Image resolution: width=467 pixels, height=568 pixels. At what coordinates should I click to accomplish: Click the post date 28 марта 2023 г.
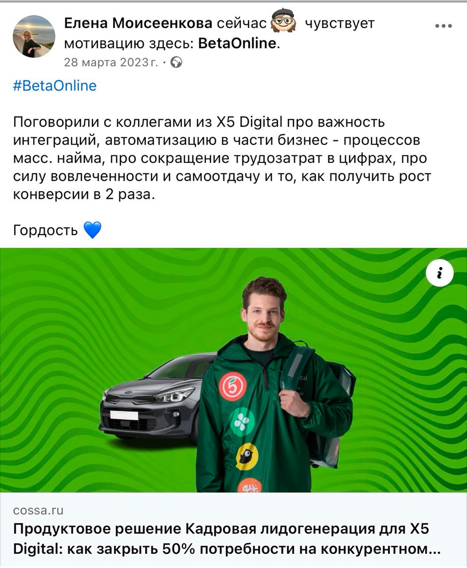click(x=111, y=63)
